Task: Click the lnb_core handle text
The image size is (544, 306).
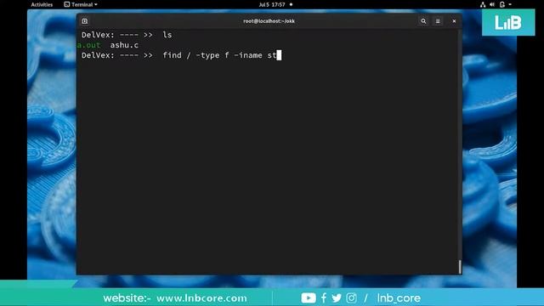Action: click(x=399, y=298)
